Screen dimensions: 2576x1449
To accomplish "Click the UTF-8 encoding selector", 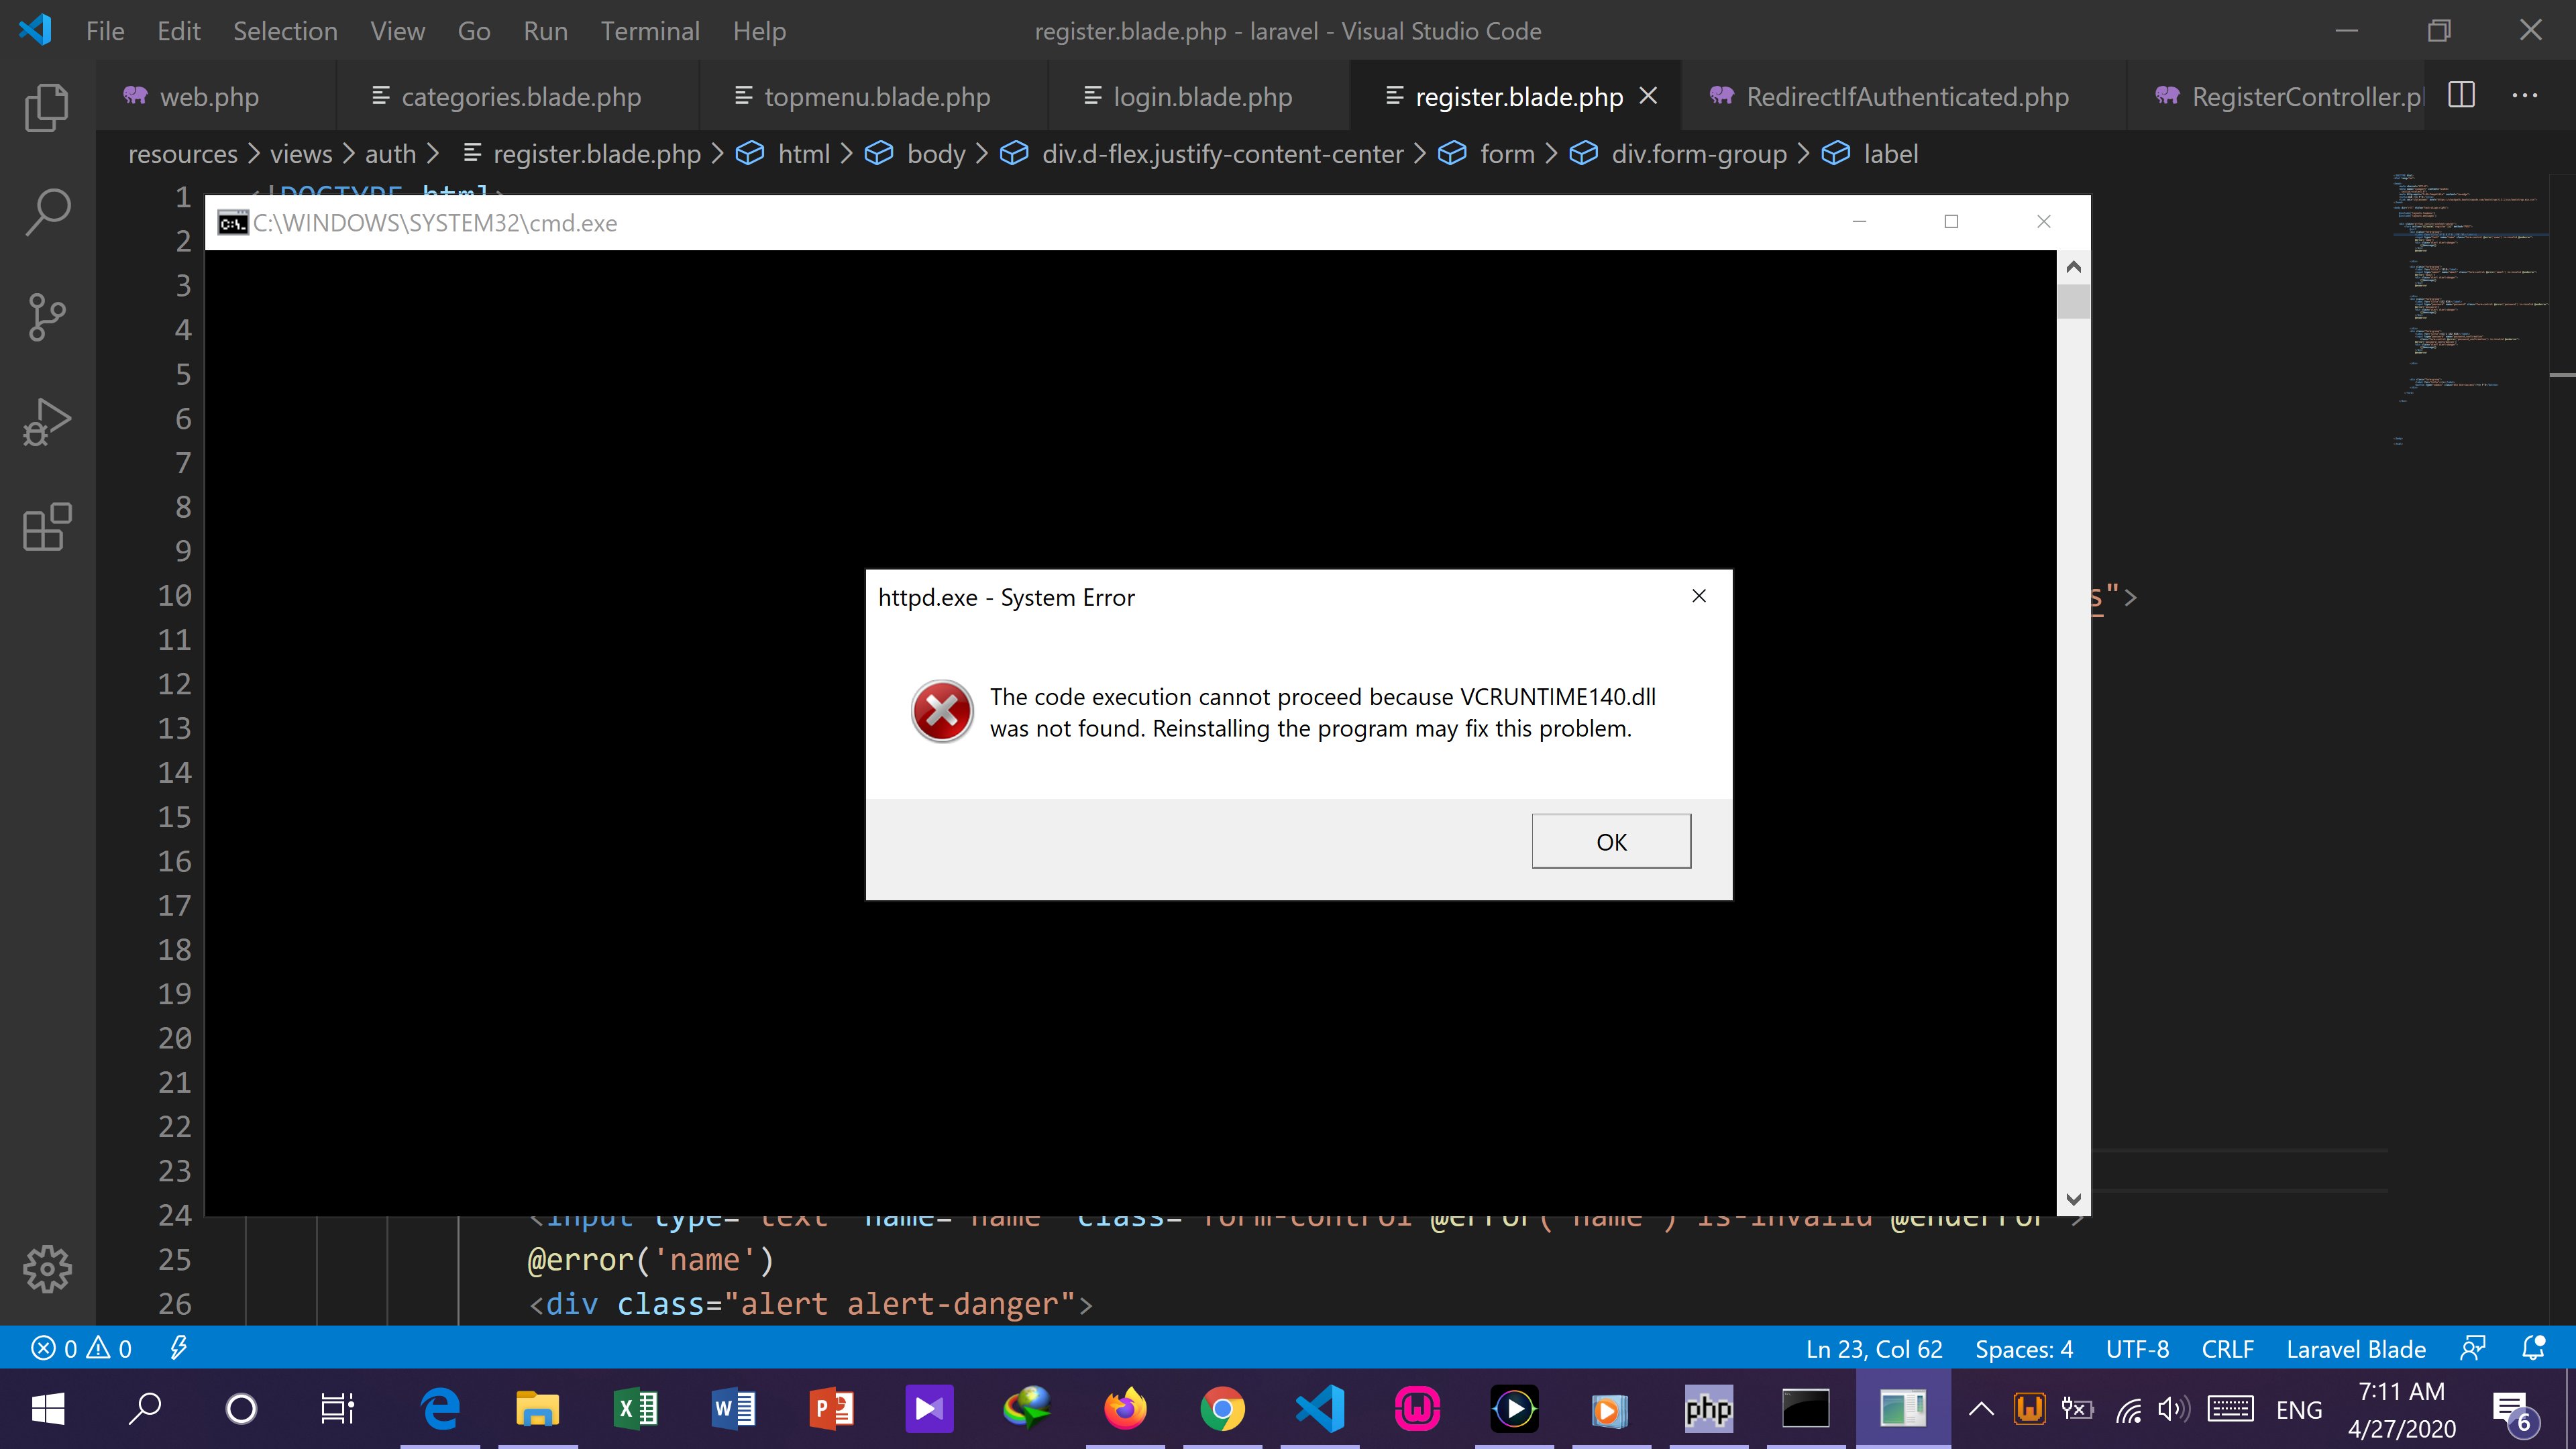I will [2137, 1349].
